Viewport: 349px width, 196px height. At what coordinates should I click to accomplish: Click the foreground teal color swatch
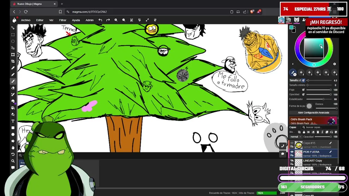click(x=291, y=27)
